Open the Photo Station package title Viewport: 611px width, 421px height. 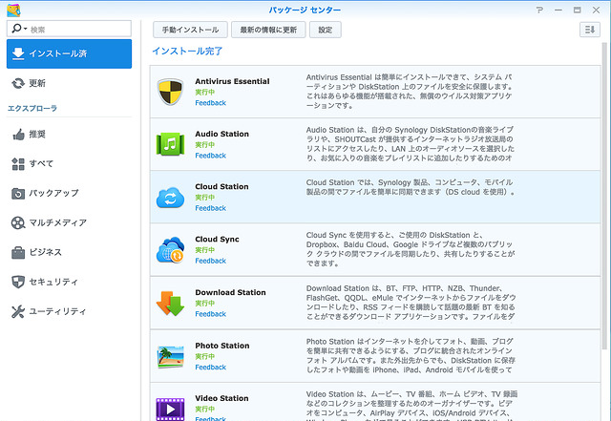tap(222, 346)
